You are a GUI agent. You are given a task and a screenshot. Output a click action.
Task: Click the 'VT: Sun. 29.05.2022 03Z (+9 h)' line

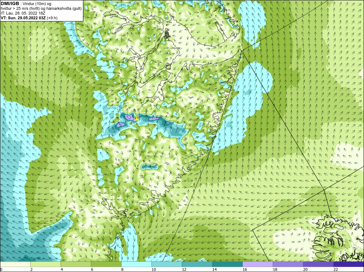29,18
